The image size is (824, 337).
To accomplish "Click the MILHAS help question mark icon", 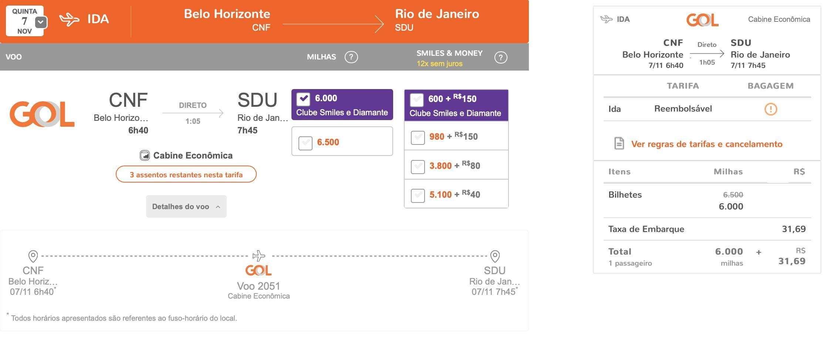I will (x=351, y=57).
